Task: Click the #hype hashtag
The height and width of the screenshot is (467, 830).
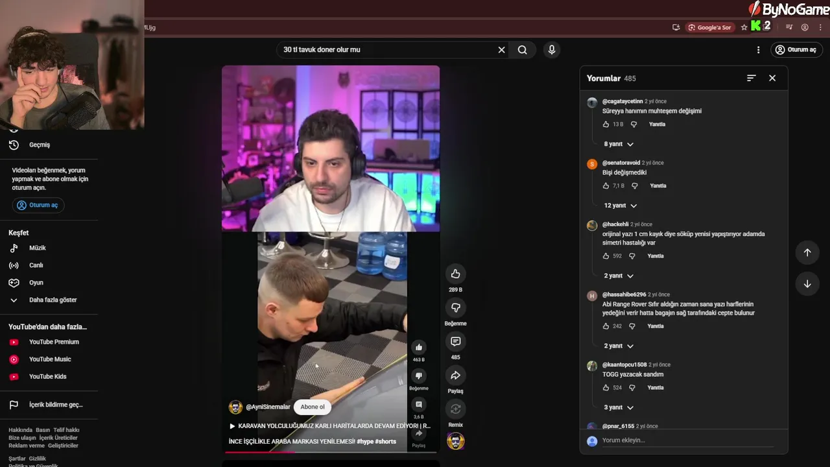Action: (x=365, y=442)
